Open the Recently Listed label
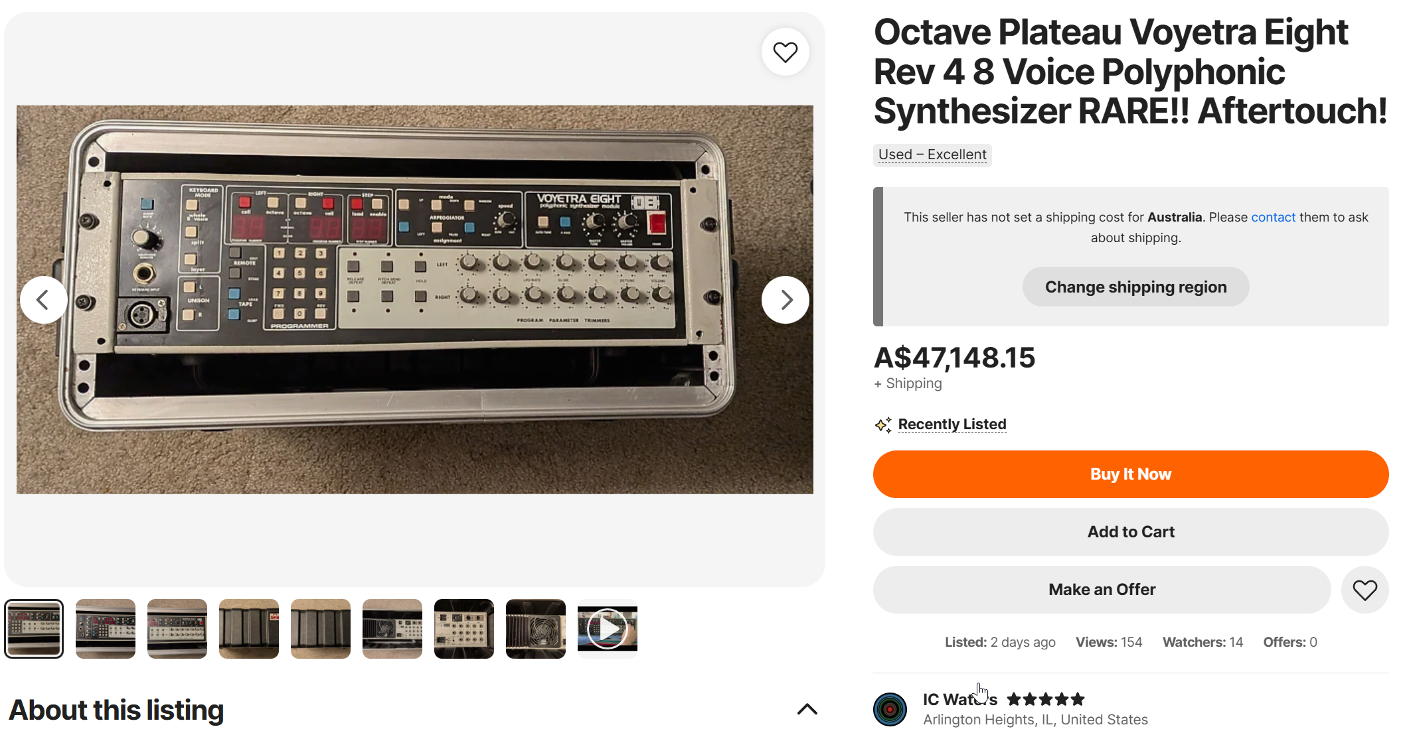1407x737 pixels. [x=952, y=425]
